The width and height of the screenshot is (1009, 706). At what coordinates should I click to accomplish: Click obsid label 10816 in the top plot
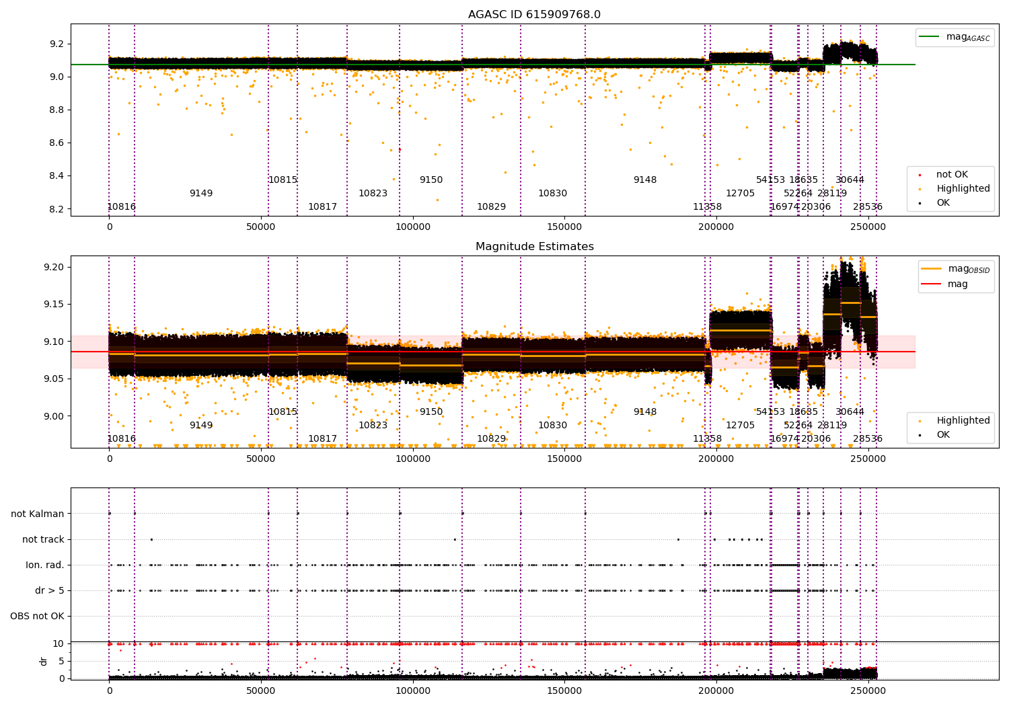point(121,207)
